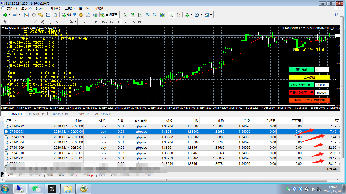
Task: Open the 文件(F) menu
Action: pyautogui.click(x=12, y=8)
